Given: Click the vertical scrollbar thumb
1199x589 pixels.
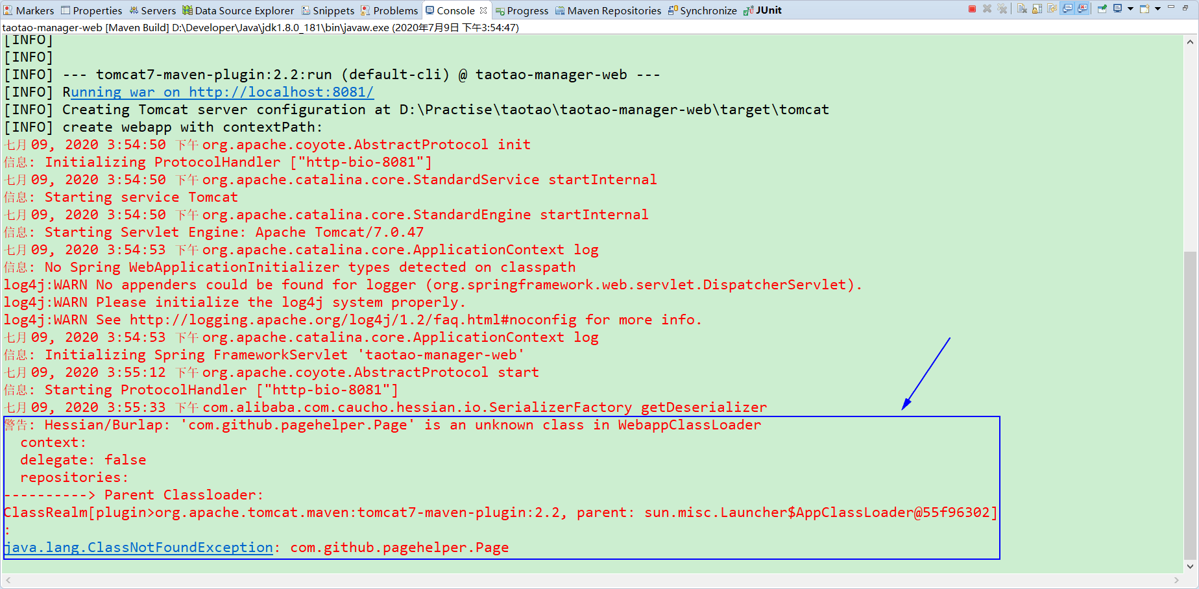Looking at the screenshot, I should pyautogui.click(x=1190, y=405).
